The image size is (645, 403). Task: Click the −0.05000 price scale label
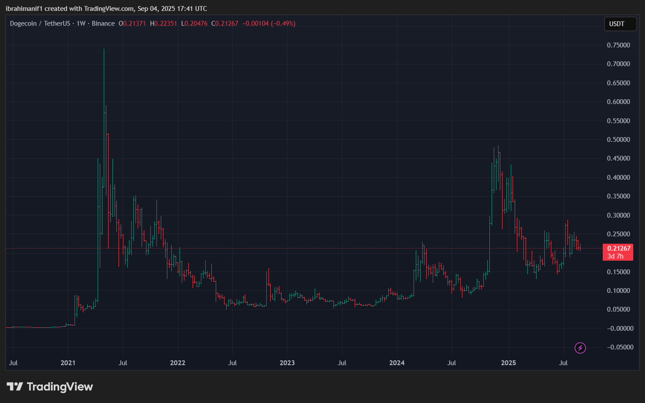click(x=618, y=347)
